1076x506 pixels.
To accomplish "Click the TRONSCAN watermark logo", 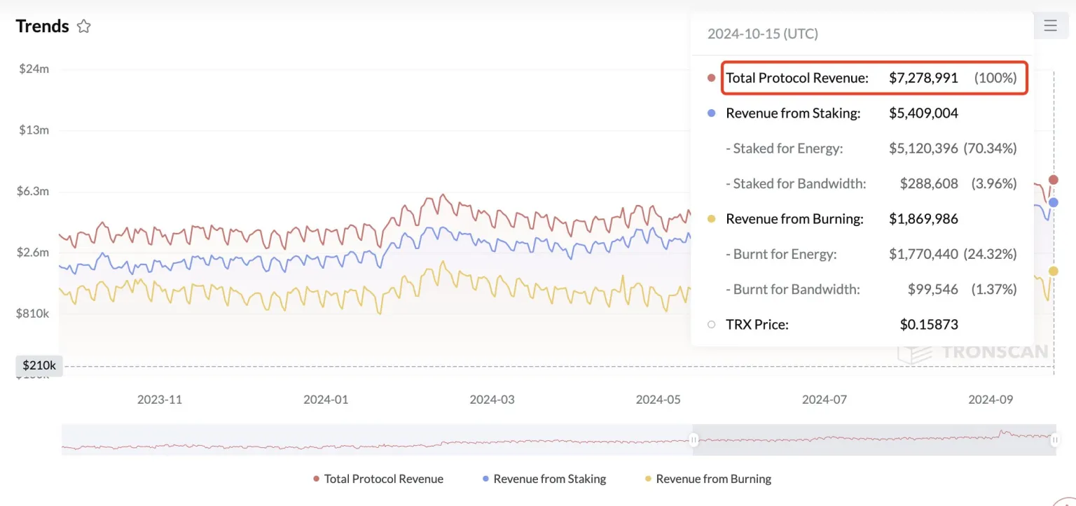I will pyautogui.click(x=974, y=351).
